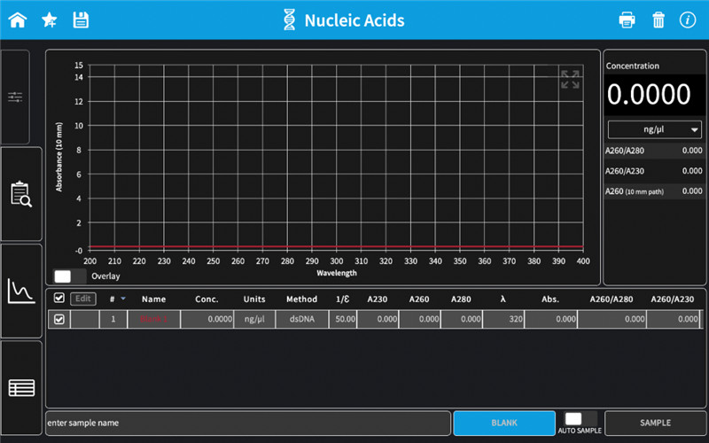Delete data using trash icon

(x=658, y=19)
